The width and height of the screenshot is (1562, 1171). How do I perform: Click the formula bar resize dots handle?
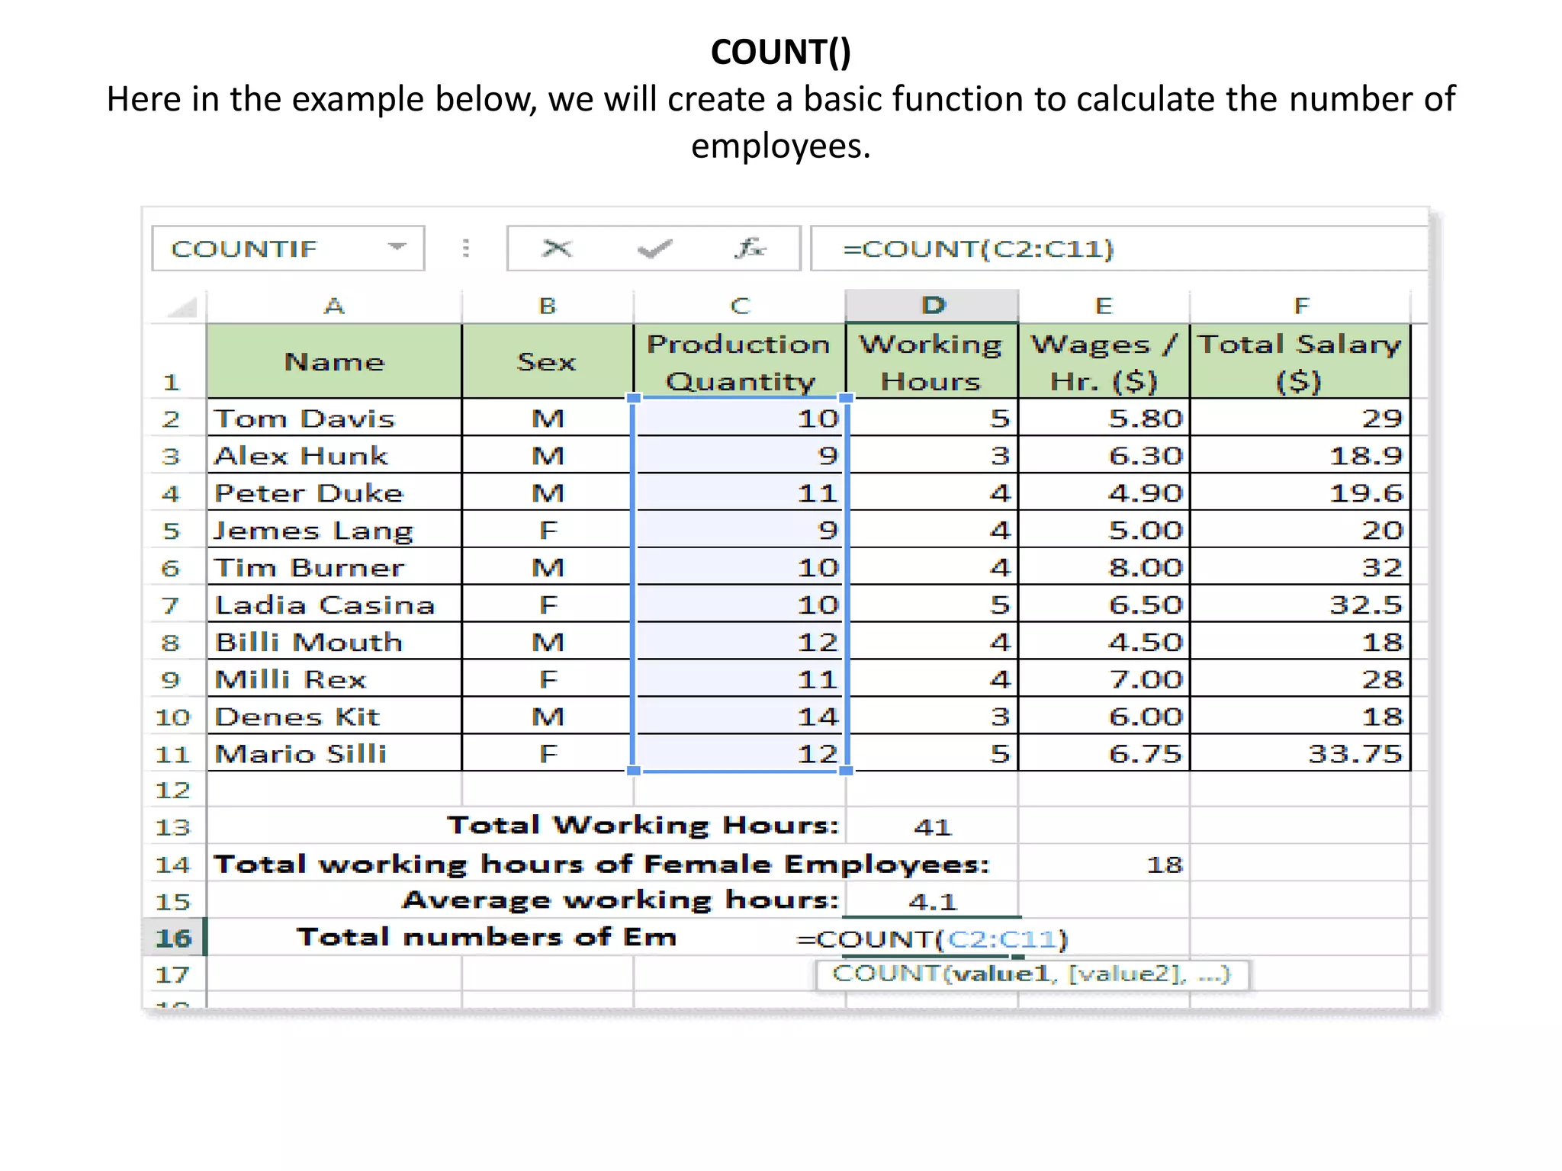pyautogui.click(x=465, y=248)
